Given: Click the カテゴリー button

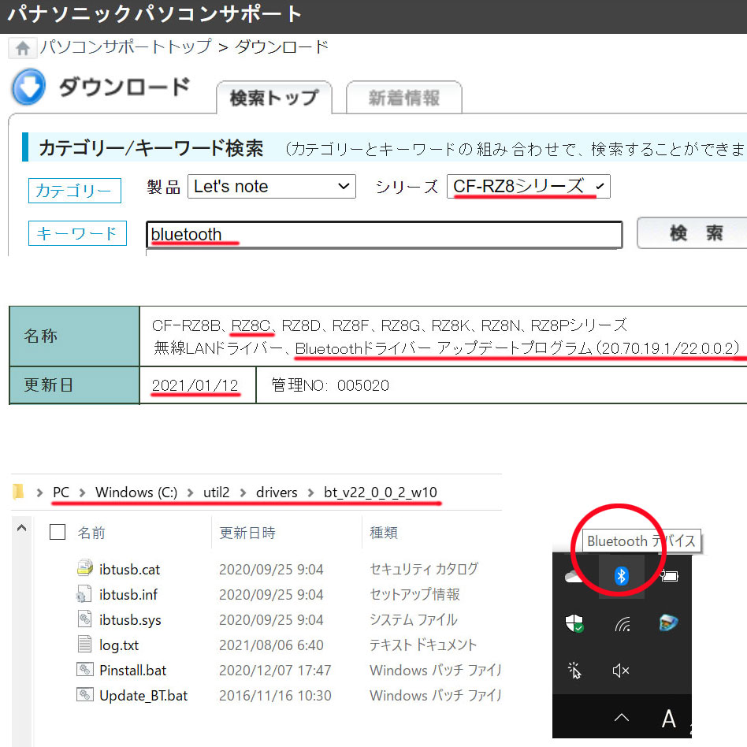Looking at the screenshot, I should coord(75,191).
